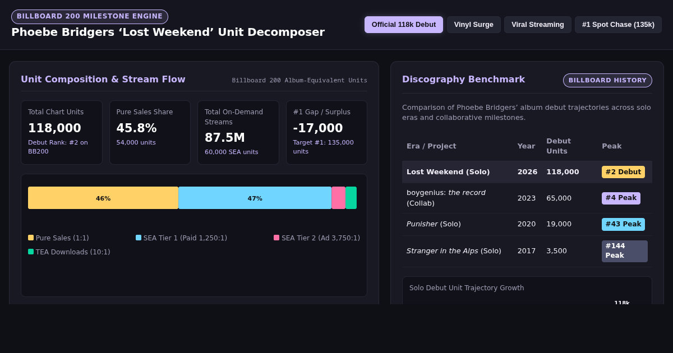Image resolution: width=673 pixels, height=353 pixels.
Task: Click the Discography Benchmark heading
Action: click(x=463, y=80)
